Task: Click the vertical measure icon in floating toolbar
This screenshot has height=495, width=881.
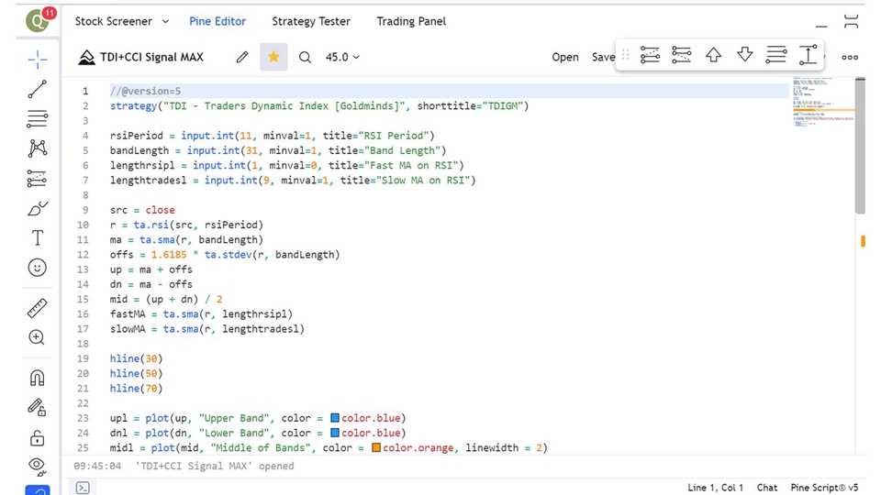Action: [x=808, y=55]
